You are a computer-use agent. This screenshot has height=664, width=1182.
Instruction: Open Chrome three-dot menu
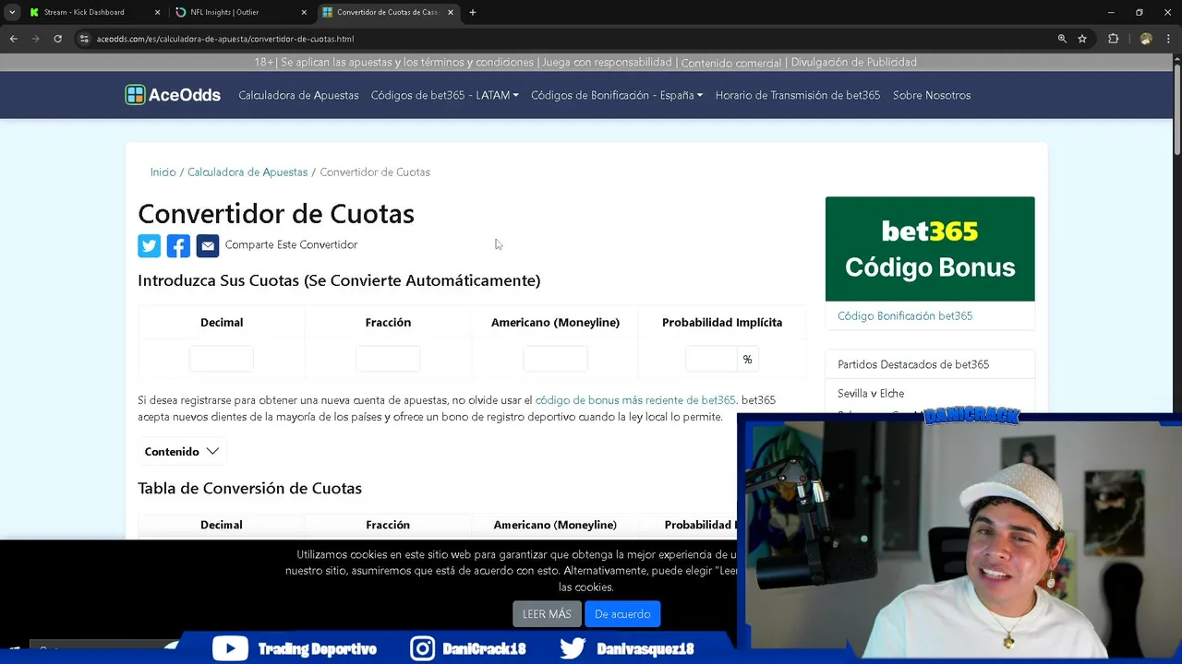coord(1169,39)
